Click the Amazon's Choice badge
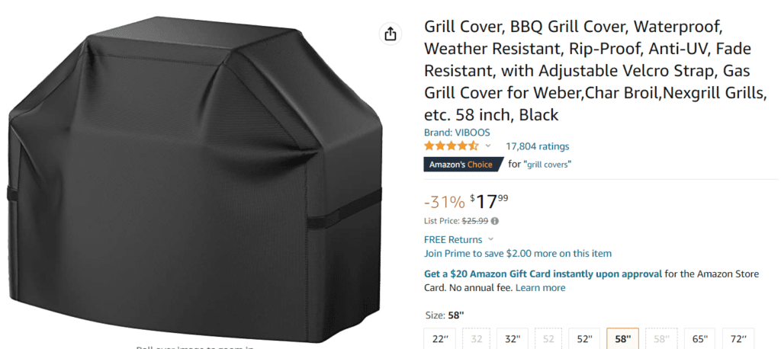This screenshot has width=781, height=349. pyautogui.click(x=463, y=165)
